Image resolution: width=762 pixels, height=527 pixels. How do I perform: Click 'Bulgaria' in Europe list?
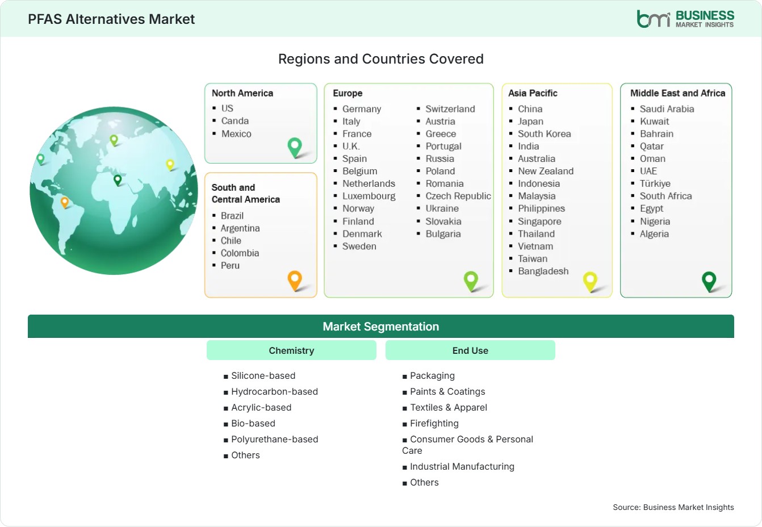[x=443, y=234]
